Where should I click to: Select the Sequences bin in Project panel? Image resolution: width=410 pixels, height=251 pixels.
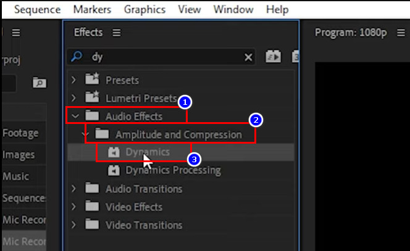(24, 198)
